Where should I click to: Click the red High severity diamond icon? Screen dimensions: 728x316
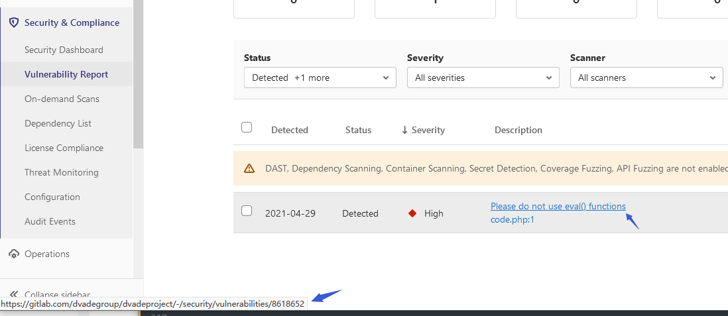point(412,213)
